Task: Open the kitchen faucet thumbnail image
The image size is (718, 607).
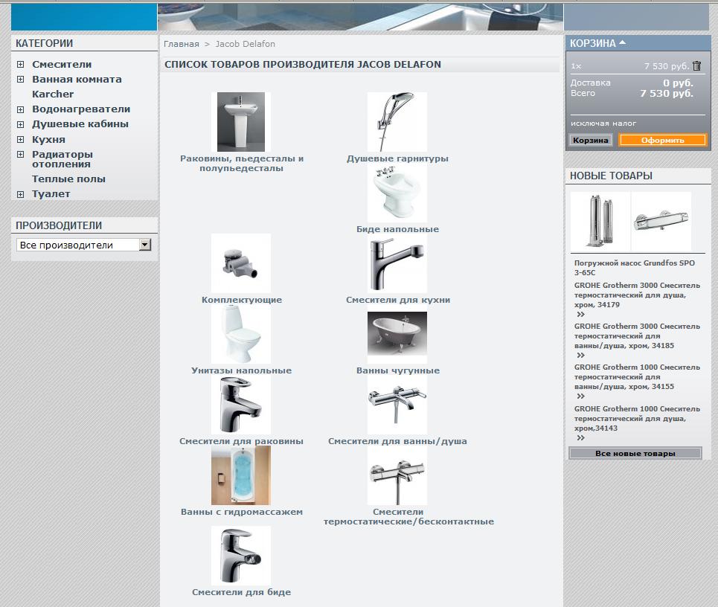Action: pyautogui.click(x=397, y=264)
